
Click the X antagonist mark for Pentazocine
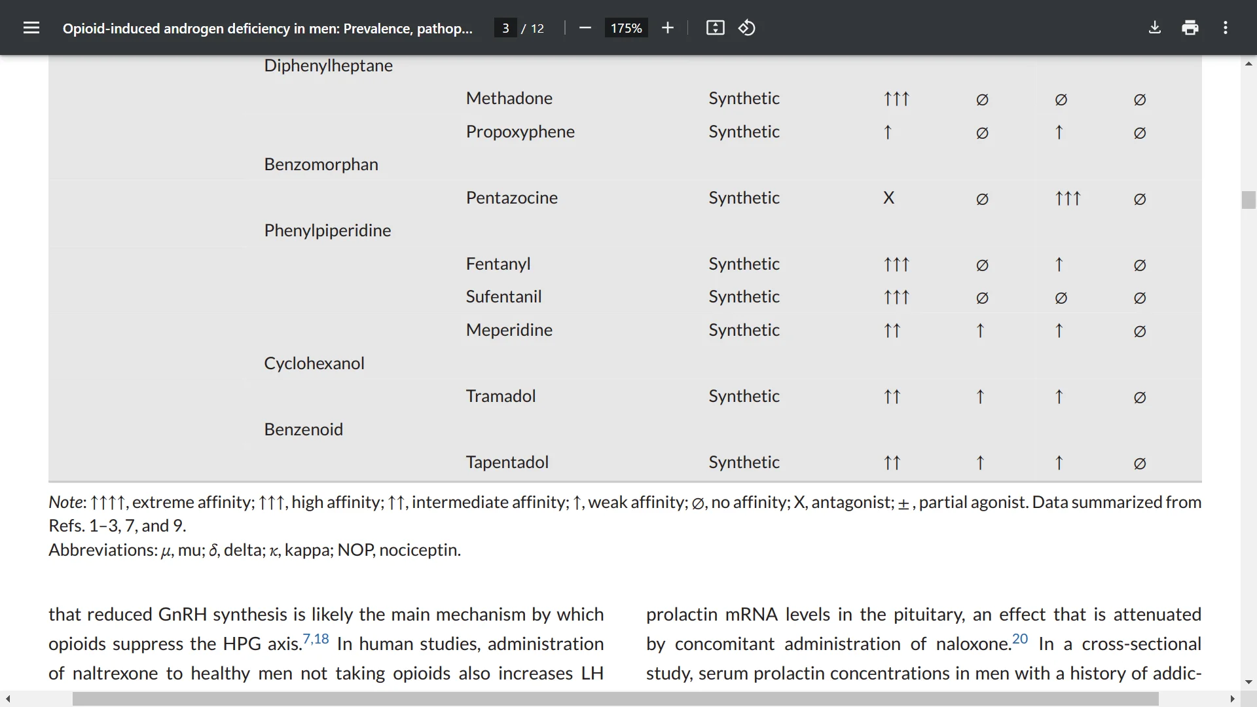click(888, 198)
